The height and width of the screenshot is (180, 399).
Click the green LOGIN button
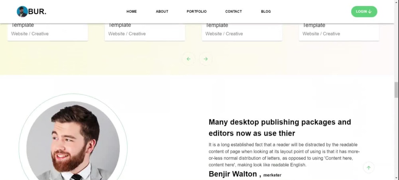pyautogui.click(x=364, y=12)
